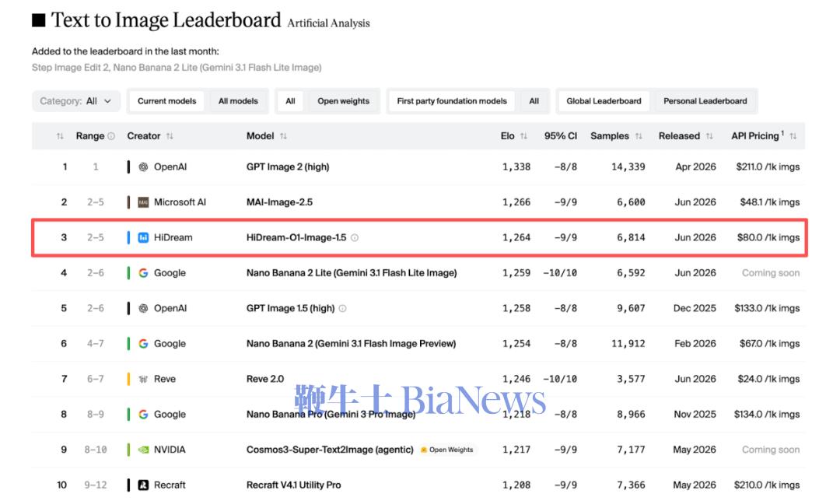Click the price $80.0 /1k imgs
Viewport: 840px width, 501px height.
click(x=768, y=237)
